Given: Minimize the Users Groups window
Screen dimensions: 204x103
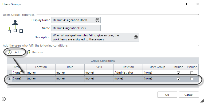Looking at the screenshot, I should point(173,4).
